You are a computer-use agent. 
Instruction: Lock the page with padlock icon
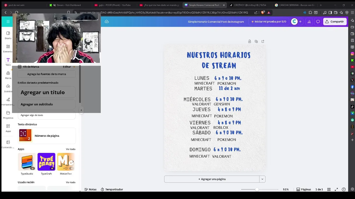coord(250,41)
